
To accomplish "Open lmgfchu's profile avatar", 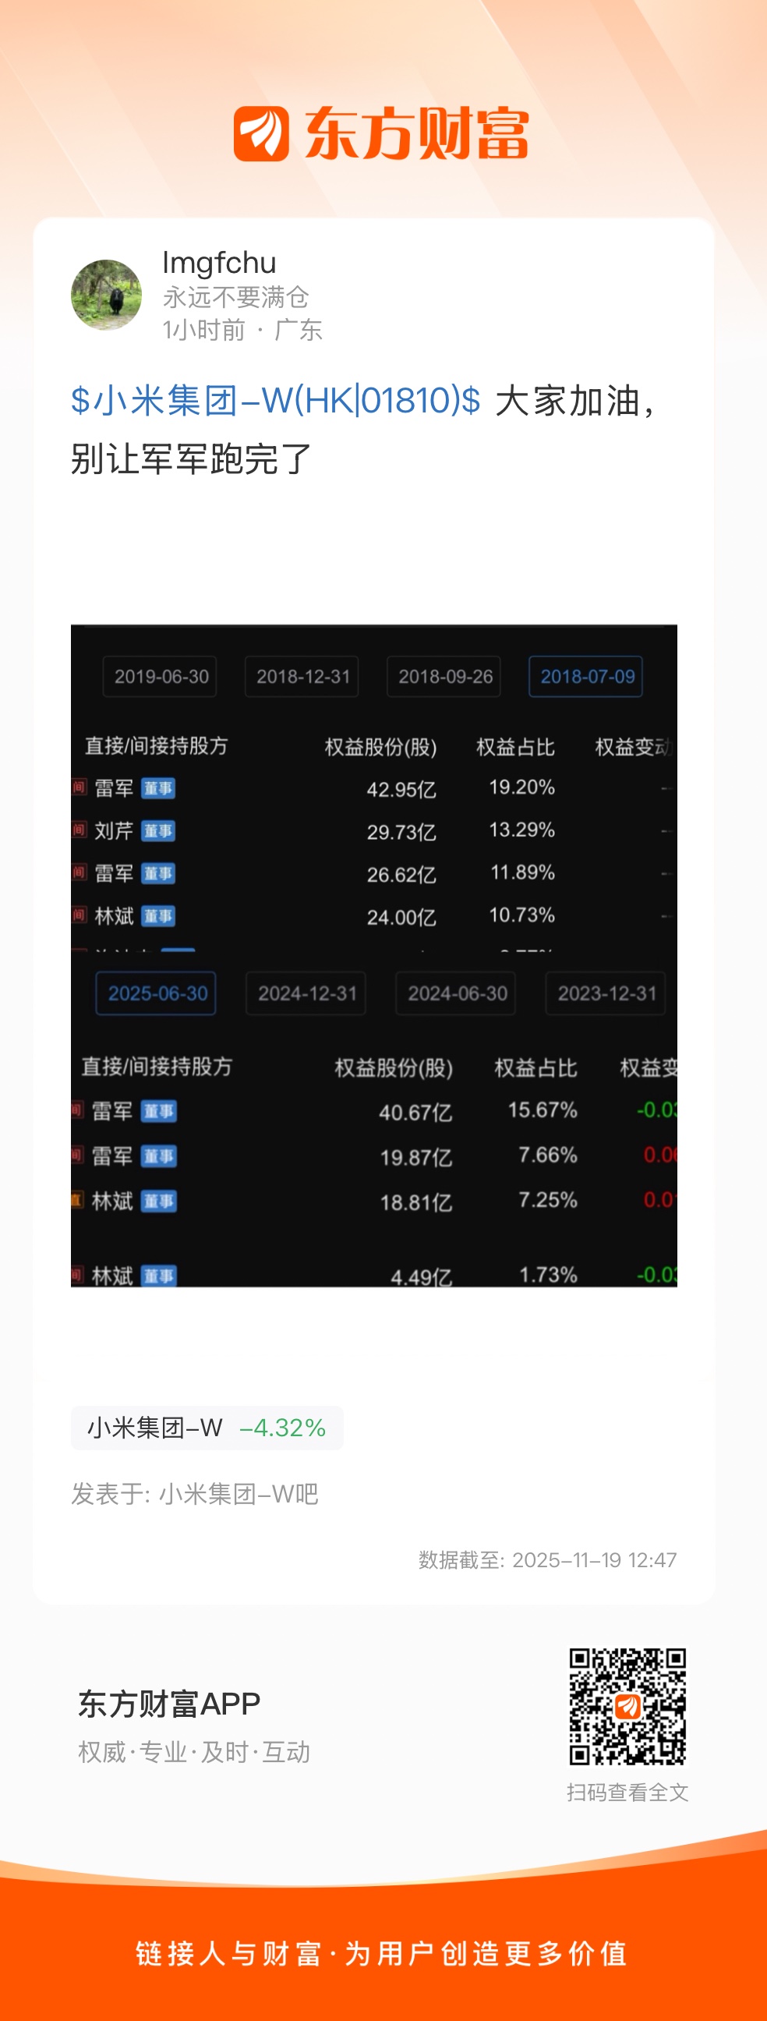I will point(107,295).
